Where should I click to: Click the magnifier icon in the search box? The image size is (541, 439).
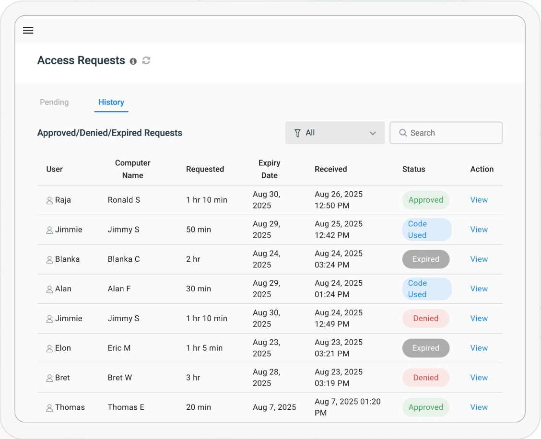[x=402, y=133]
